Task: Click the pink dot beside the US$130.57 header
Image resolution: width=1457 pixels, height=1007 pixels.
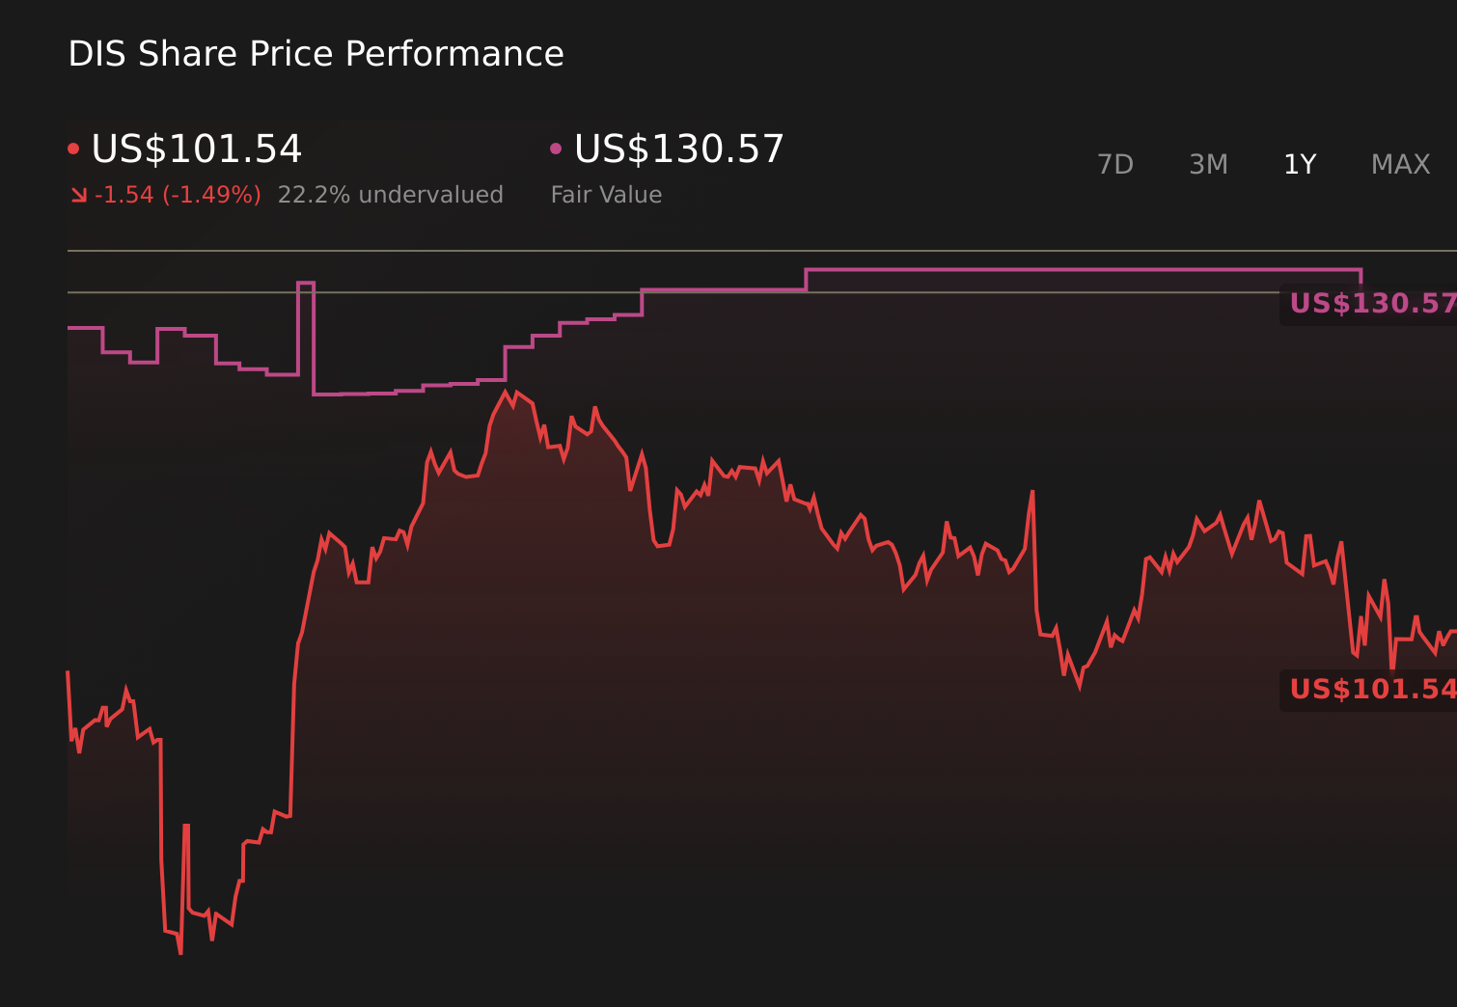Action: (556, 149)
